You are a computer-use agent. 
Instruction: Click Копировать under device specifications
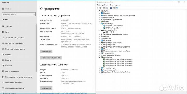pos(46,51)
